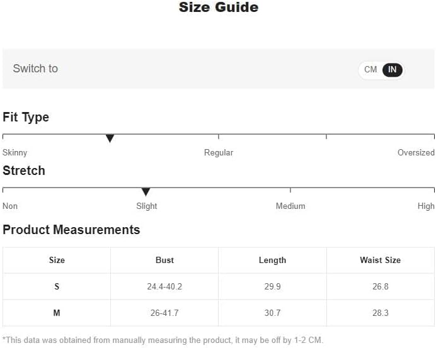Image resolution: width=436 pixels, height=348 pixels.
Task: Click the High stretch label
Action: pos(426,206)
